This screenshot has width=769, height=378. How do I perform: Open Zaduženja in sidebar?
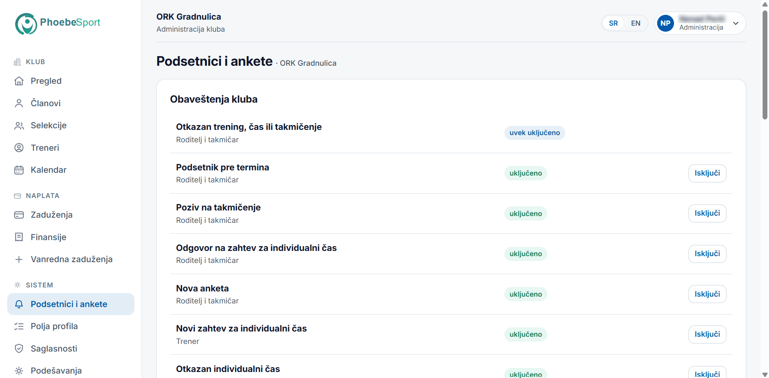pyautogui.click(x=71, y=215)
